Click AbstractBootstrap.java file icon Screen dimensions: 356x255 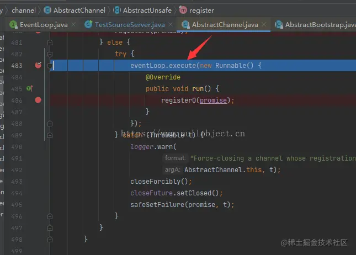279,24
